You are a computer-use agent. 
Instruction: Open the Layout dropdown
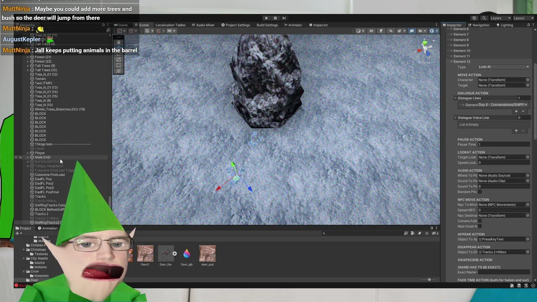(x=523, y=18)
